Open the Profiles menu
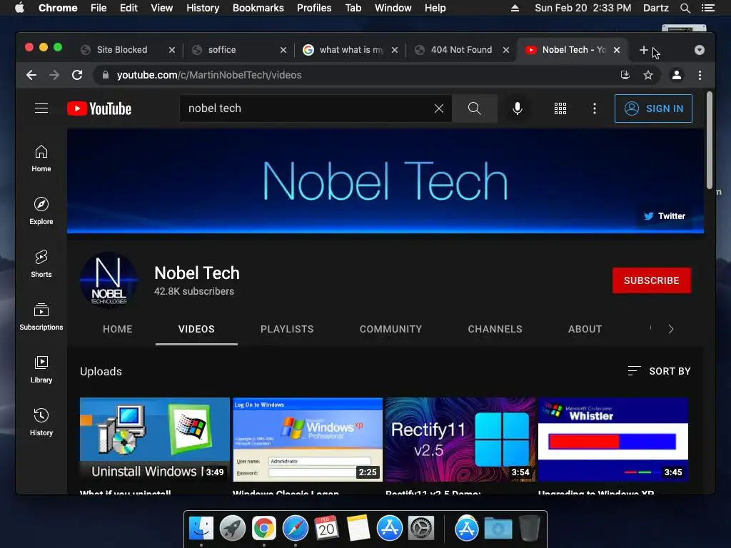 coord(314,8)
